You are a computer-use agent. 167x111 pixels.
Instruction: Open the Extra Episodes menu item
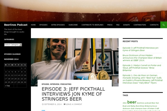coord(58,25)
